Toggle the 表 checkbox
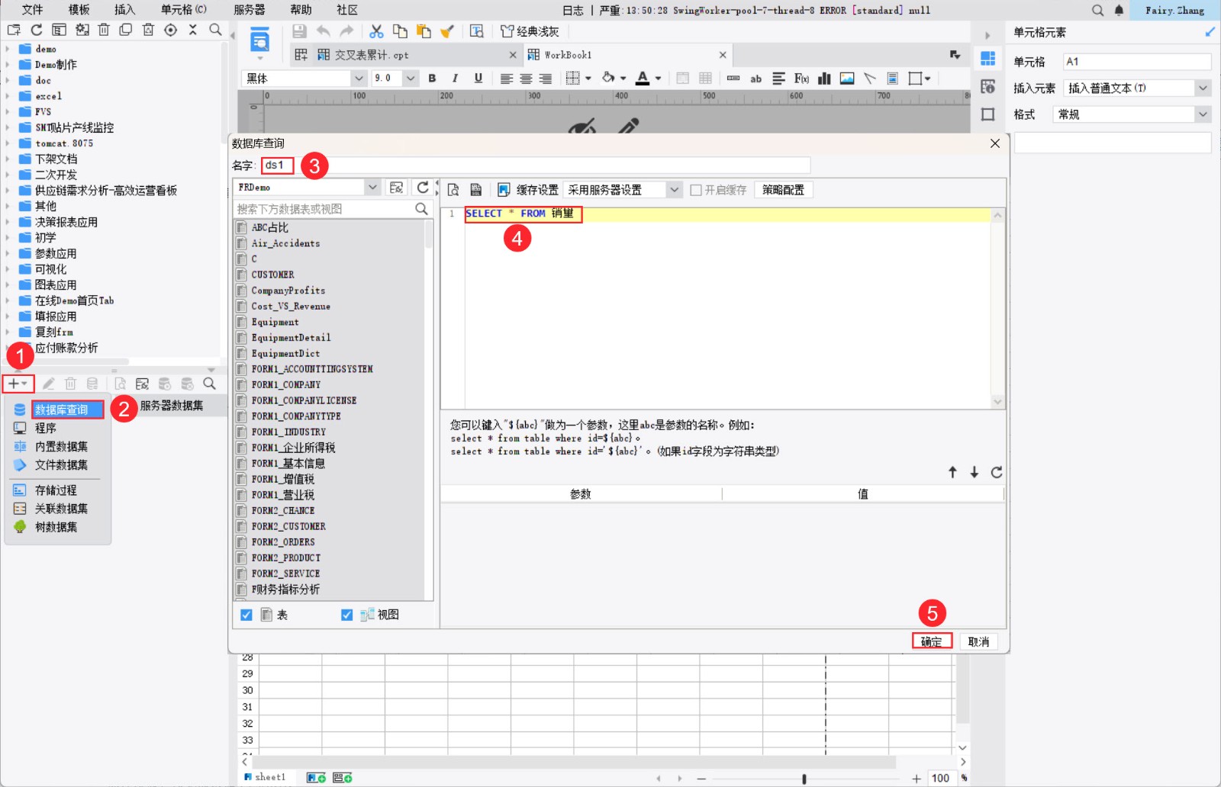The width and height of the screenshot is (1221, 787). 246,615
